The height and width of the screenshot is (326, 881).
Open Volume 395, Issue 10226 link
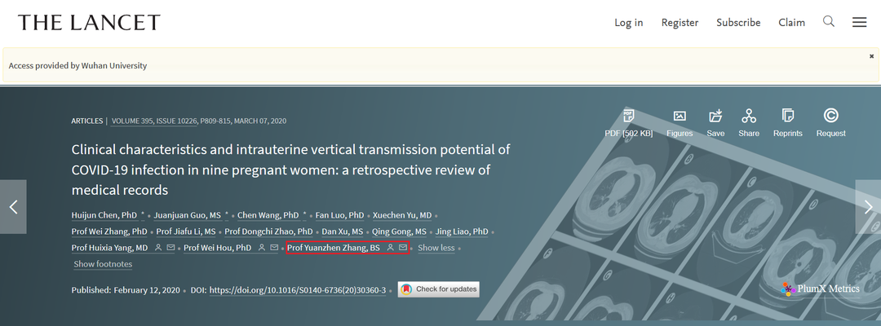pyautogui.click(x=153, y=121)
